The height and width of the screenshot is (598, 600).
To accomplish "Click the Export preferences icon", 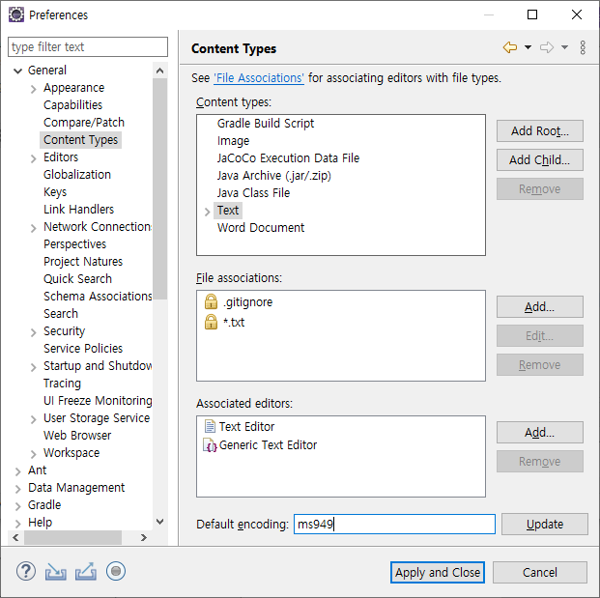I will [x=86, y=571].
